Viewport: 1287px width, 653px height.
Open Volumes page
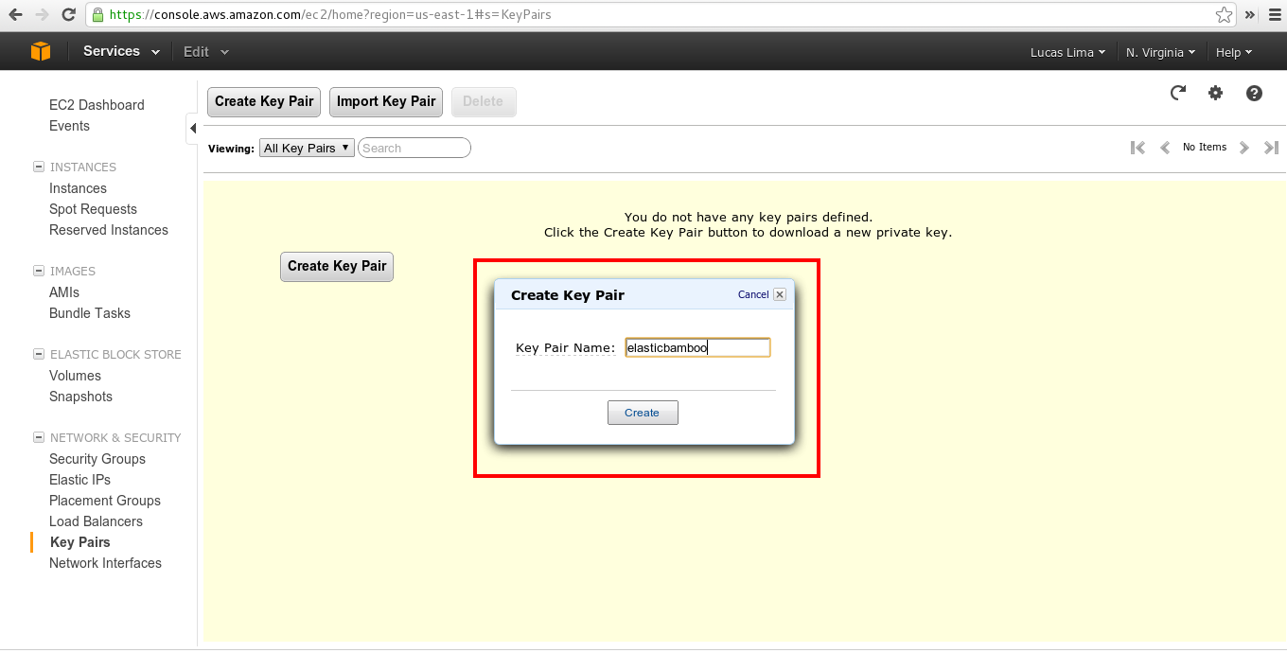tap(75, 376)
